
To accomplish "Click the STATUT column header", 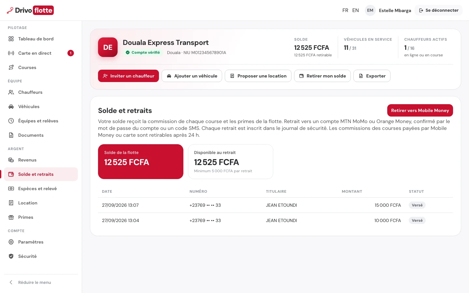I will tap(416, 191).
